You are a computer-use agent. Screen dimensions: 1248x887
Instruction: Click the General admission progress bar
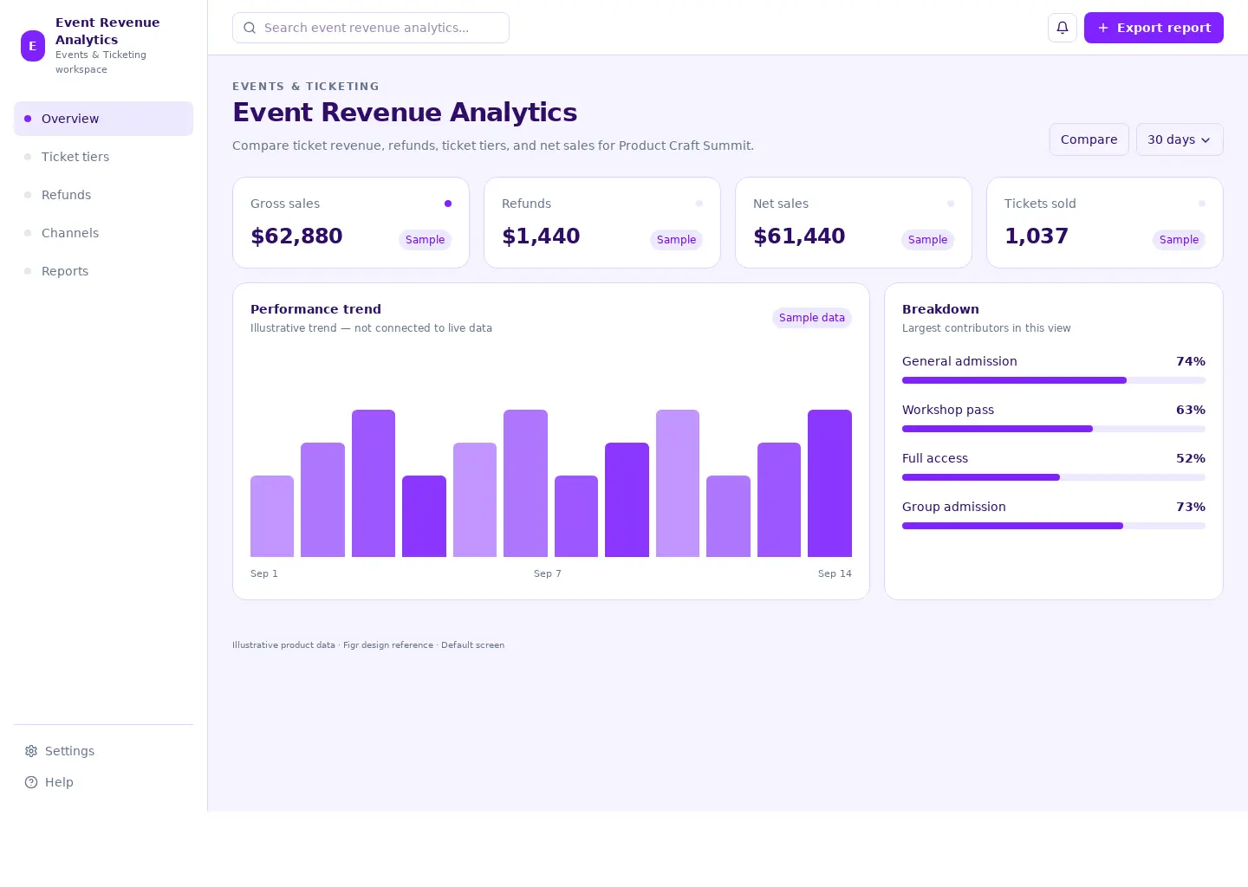1054,380
